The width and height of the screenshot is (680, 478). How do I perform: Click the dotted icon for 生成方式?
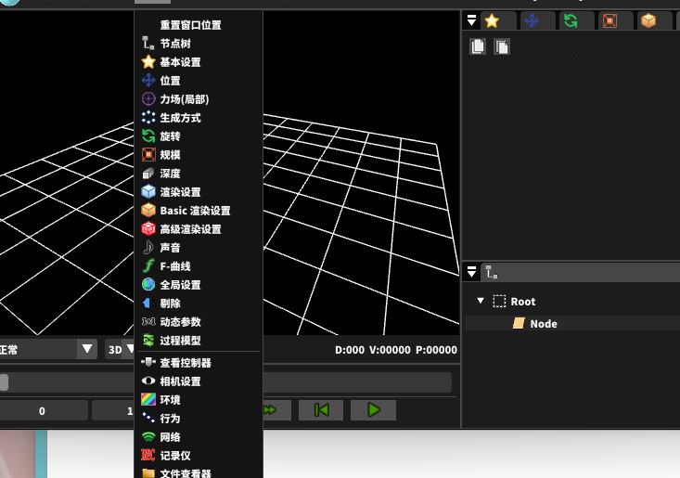[148, 118]
